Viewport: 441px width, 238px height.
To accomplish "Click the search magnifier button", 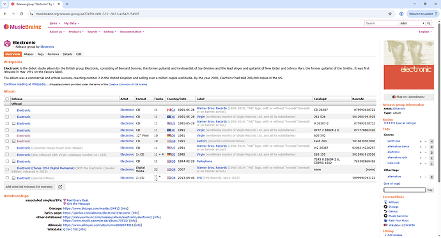I will [x=429, y=24].
